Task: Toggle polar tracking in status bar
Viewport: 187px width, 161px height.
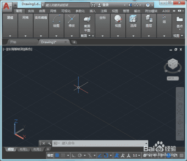Action: point(80,155)
